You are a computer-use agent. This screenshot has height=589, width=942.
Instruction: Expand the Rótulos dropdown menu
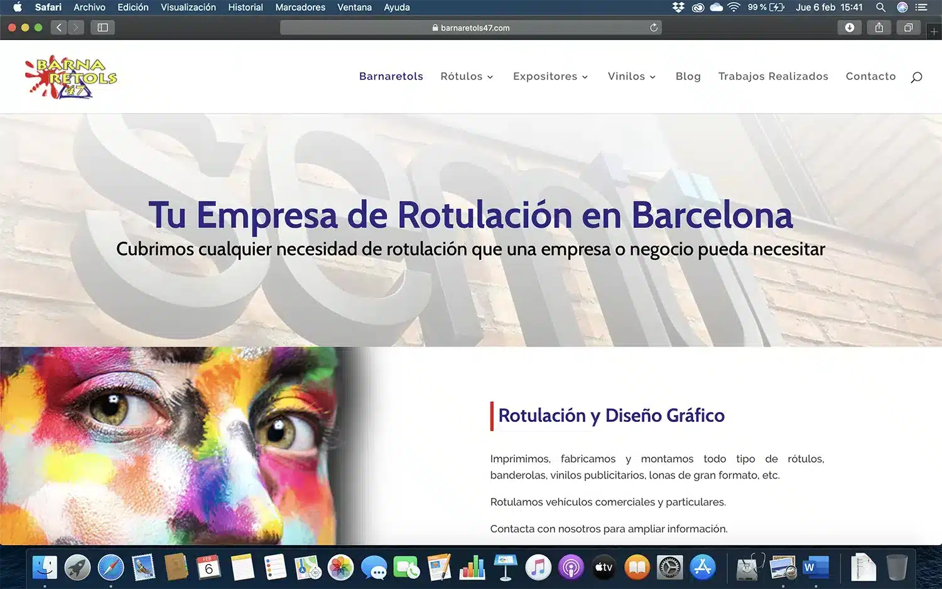467,77
